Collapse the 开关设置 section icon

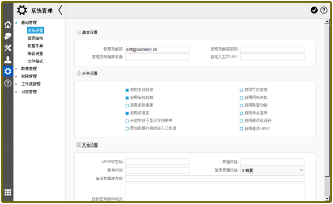click(79, 73)
